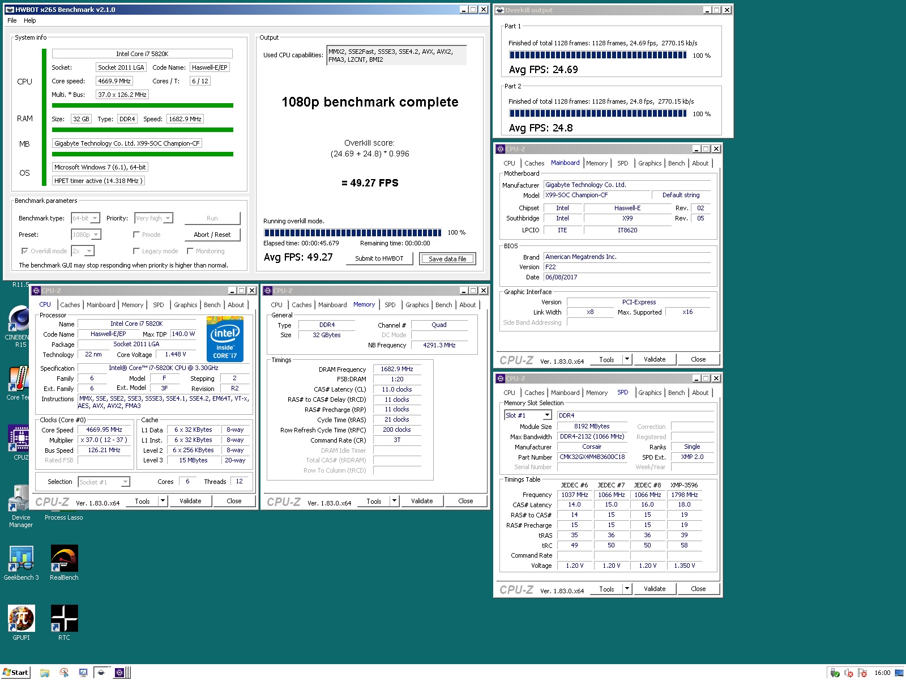Click Validate in CPU-Z Processor window
Screen dimensions: 906x680
[x=190, y=501]
